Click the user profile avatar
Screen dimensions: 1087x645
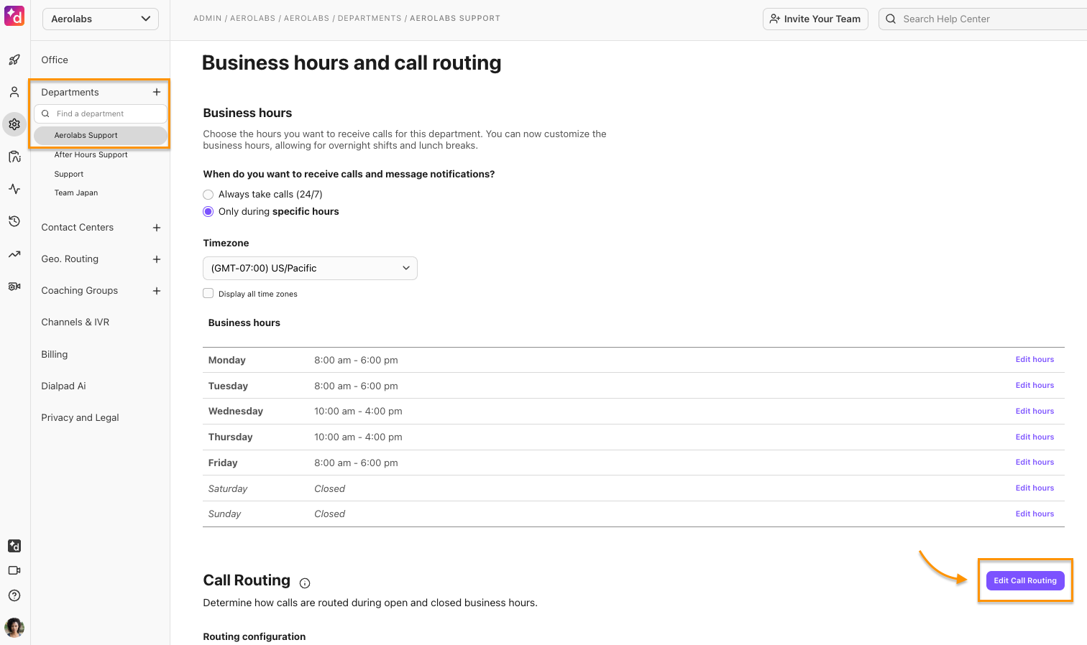14,627
